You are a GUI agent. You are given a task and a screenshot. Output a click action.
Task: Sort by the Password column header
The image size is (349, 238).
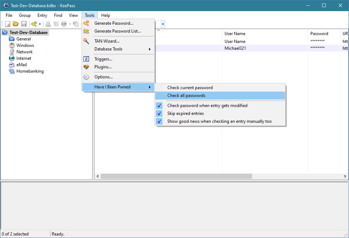(x=324, y=33)
